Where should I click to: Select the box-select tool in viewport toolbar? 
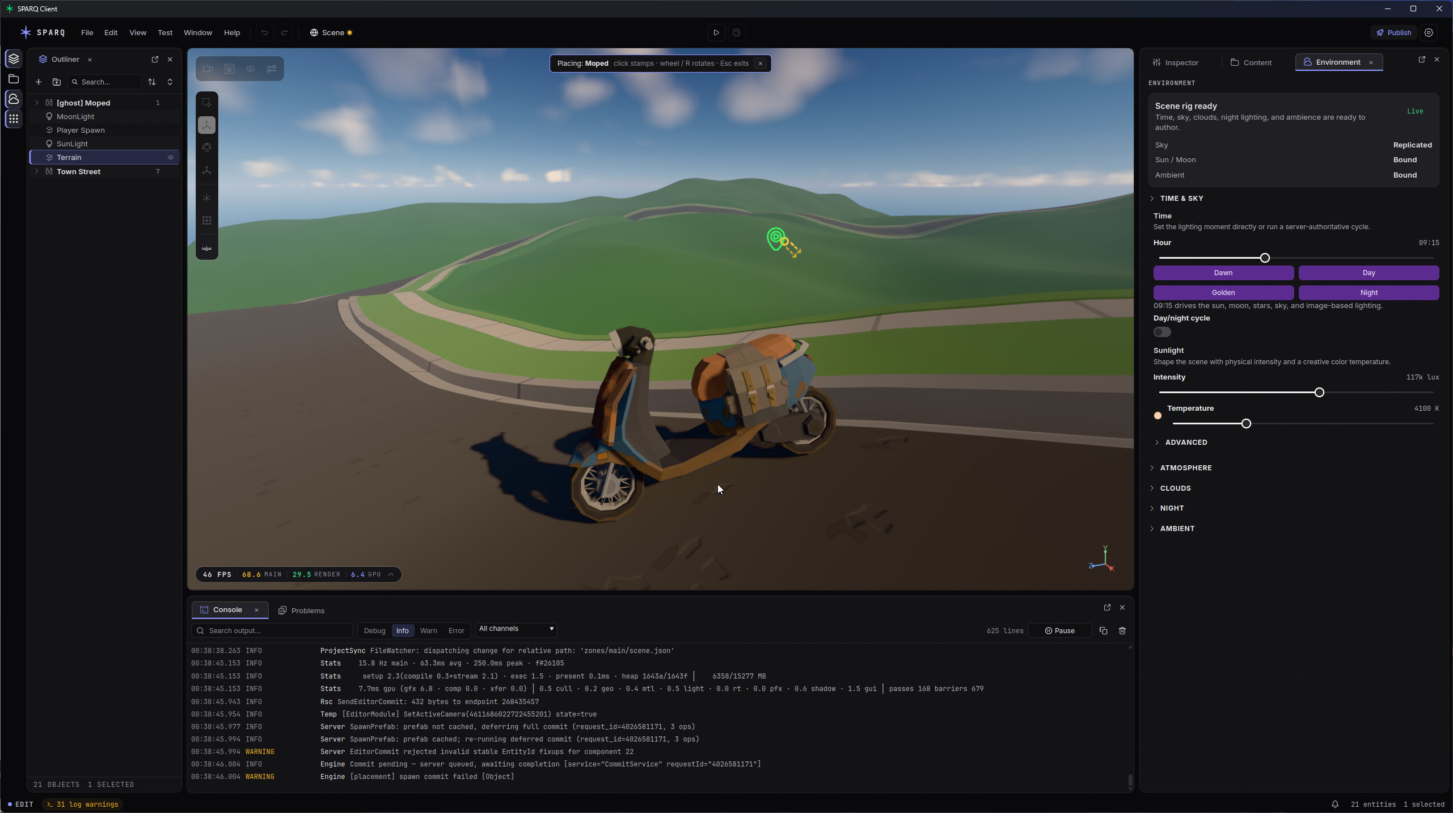[x=206, y=103]
